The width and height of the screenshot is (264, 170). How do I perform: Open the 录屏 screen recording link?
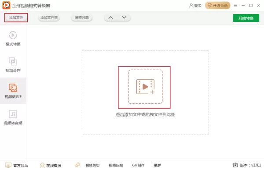pyautogui.click(x=157, y=165)
